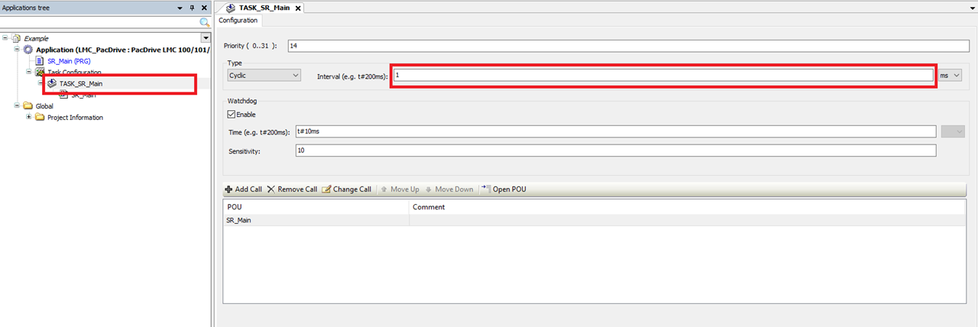Viewport: 978px width, 327px height.
Task: Click the Application gear icon in tree
Action: click(28, 50)
